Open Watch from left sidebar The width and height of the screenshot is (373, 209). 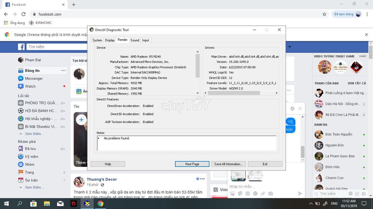26,86
